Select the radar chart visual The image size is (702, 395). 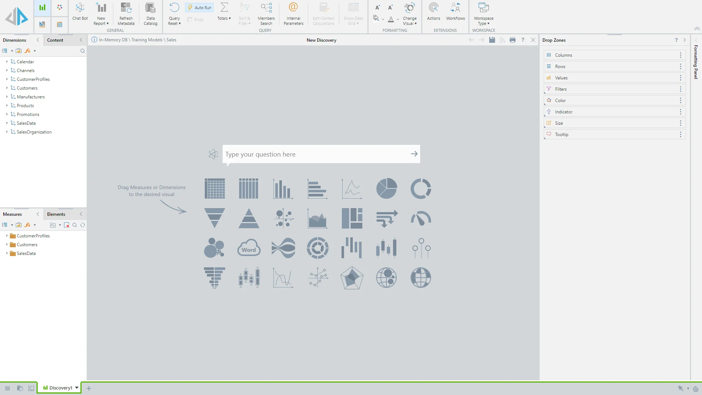[x=352, y=278]
